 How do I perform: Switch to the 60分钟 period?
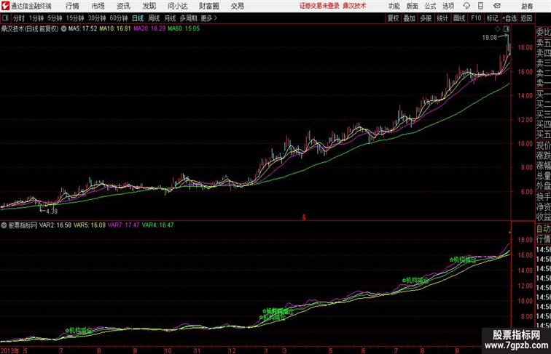(x=119, y=18)
